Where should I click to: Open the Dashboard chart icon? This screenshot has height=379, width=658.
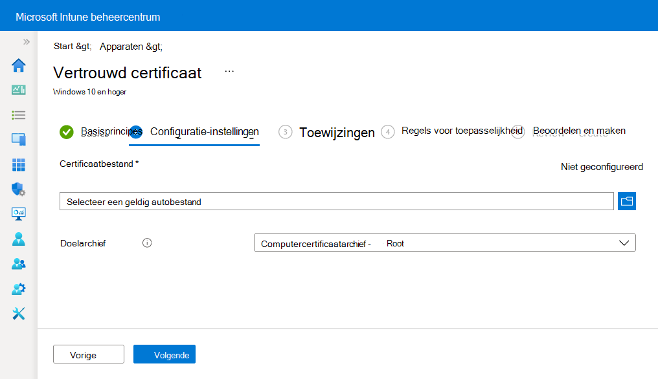point(19,90)
